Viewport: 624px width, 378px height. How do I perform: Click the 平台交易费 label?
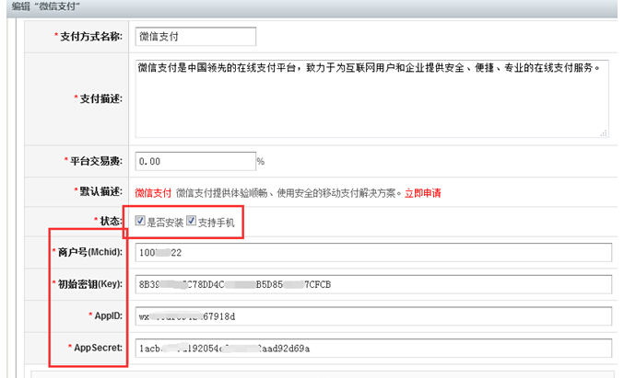pos(98,161)
